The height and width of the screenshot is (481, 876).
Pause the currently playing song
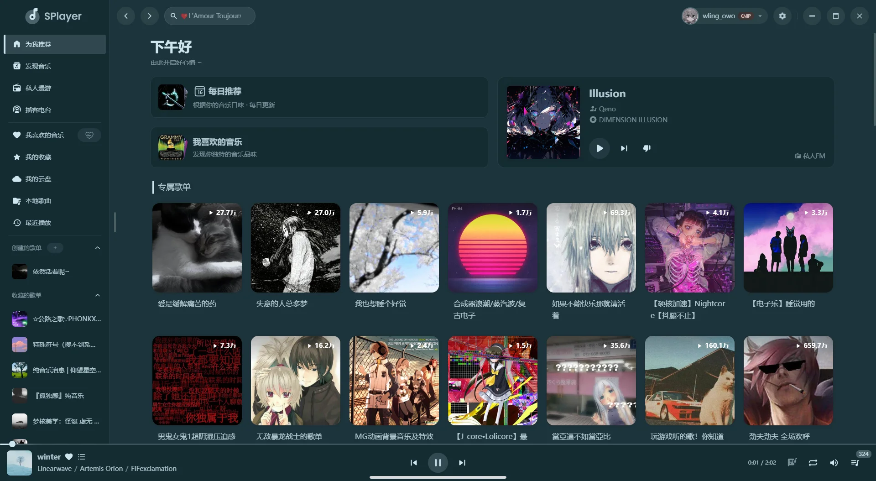438,463
